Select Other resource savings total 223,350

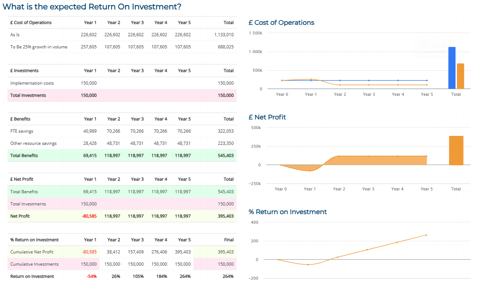click(226, 143)
